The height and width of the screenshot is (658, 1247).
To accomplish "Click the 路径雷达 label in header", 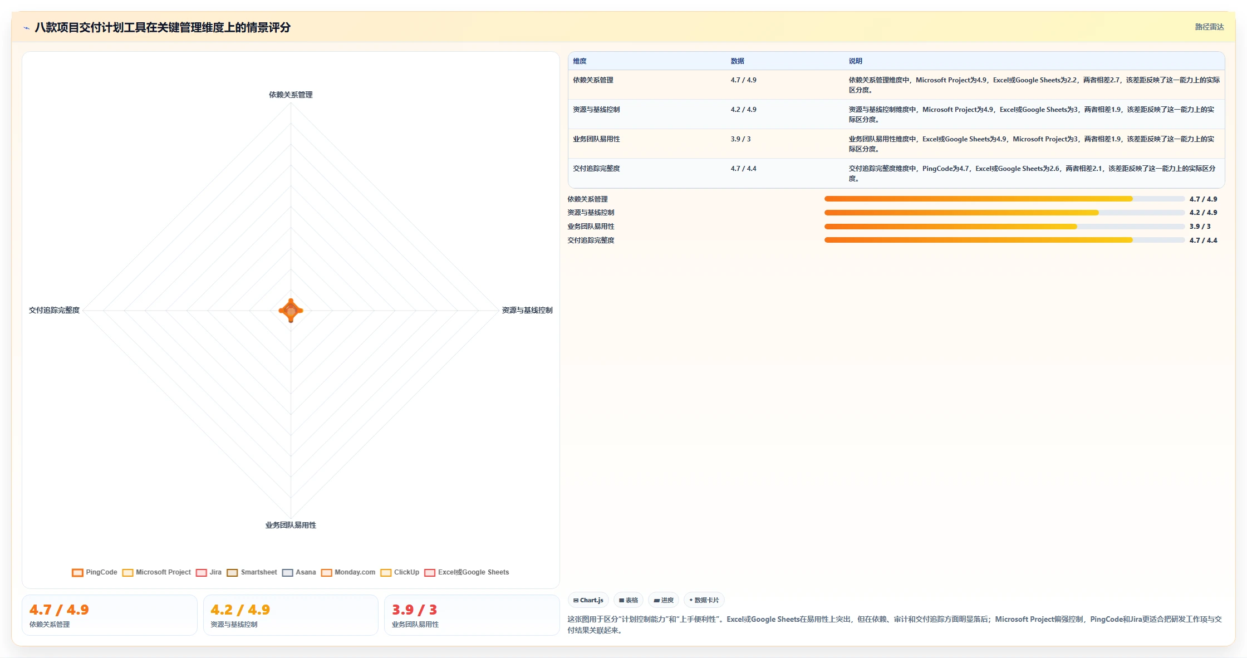I will (1209, 27).
